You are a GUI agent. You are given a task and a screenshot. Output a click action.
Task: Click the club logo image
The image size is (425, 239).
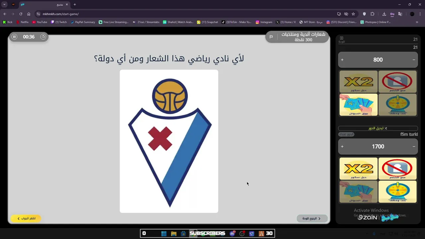169,141
